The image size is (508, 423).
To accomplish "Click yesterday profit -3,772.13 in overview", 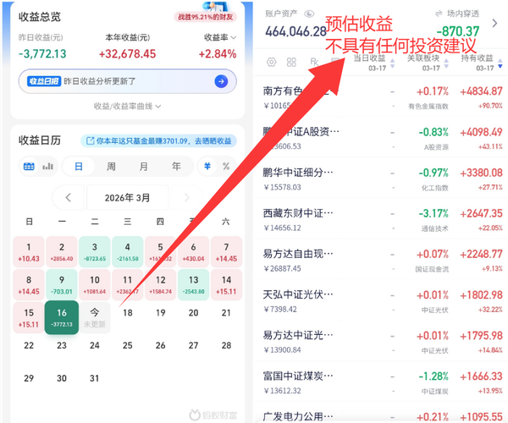I will pyautogui.click(x=42, y=54).
